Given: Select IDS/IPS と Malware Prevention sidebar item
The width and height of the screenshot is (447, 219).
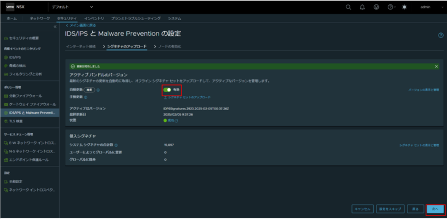Looking at the screenshot, I should [30, 113].
